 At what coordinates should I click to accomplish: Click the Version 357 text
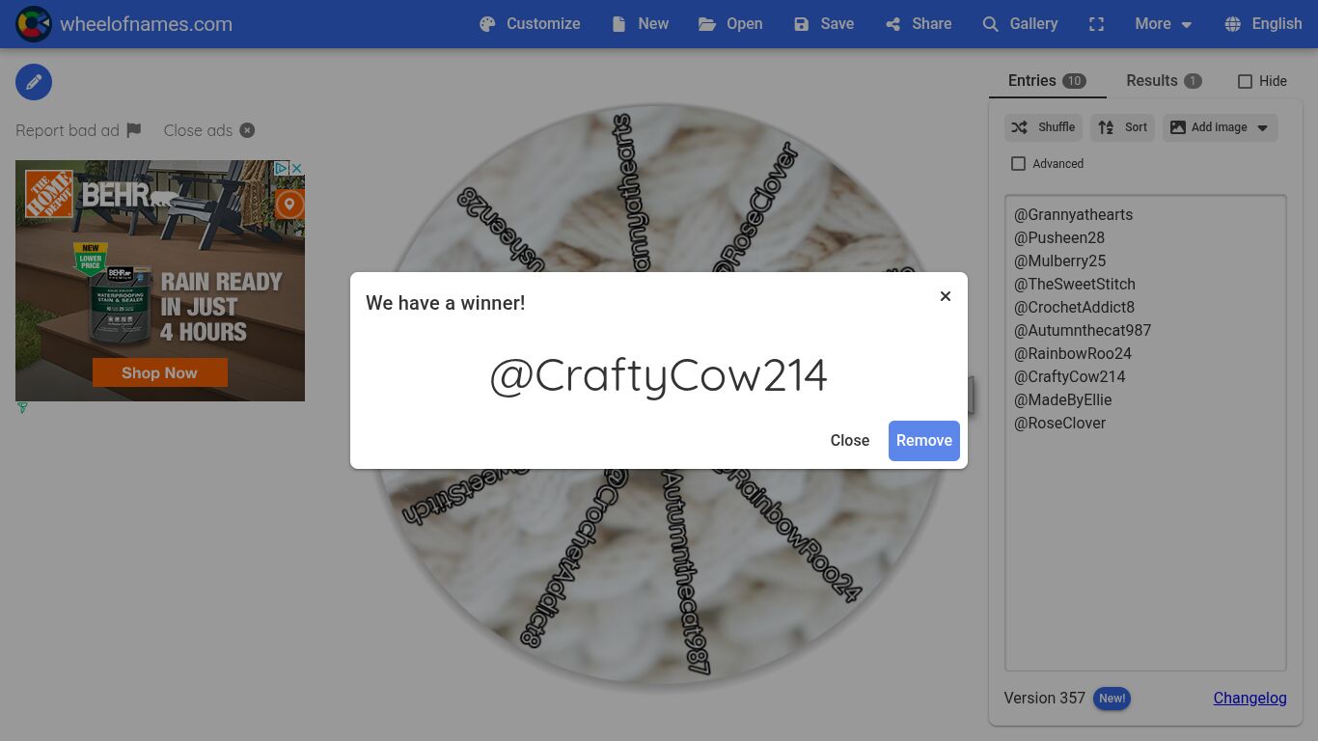tap(1044, 698)
